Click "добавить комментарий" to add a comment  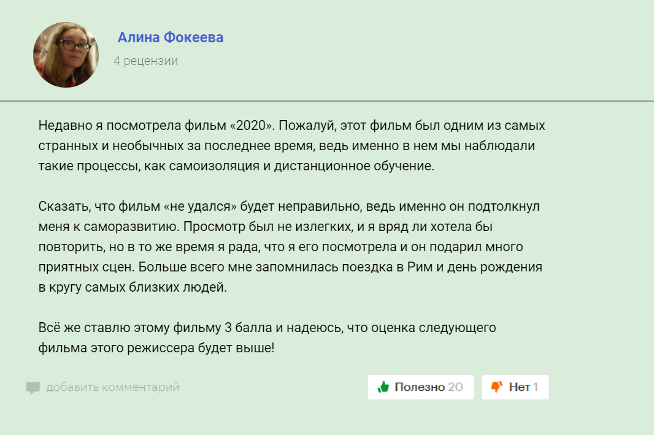113,387
